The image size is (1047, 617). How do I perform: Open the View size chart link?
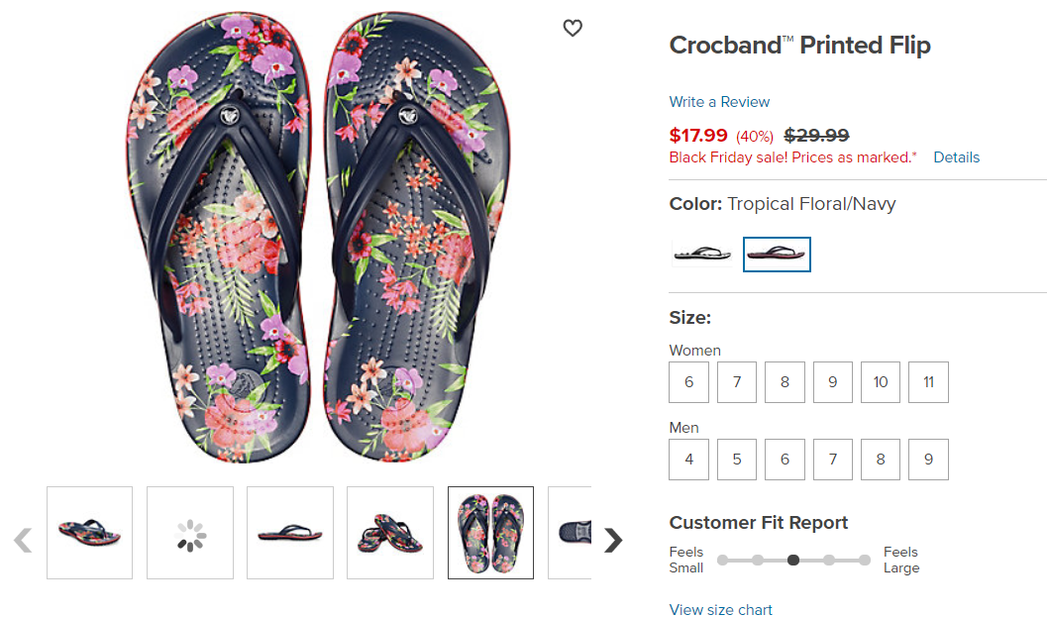720,609
